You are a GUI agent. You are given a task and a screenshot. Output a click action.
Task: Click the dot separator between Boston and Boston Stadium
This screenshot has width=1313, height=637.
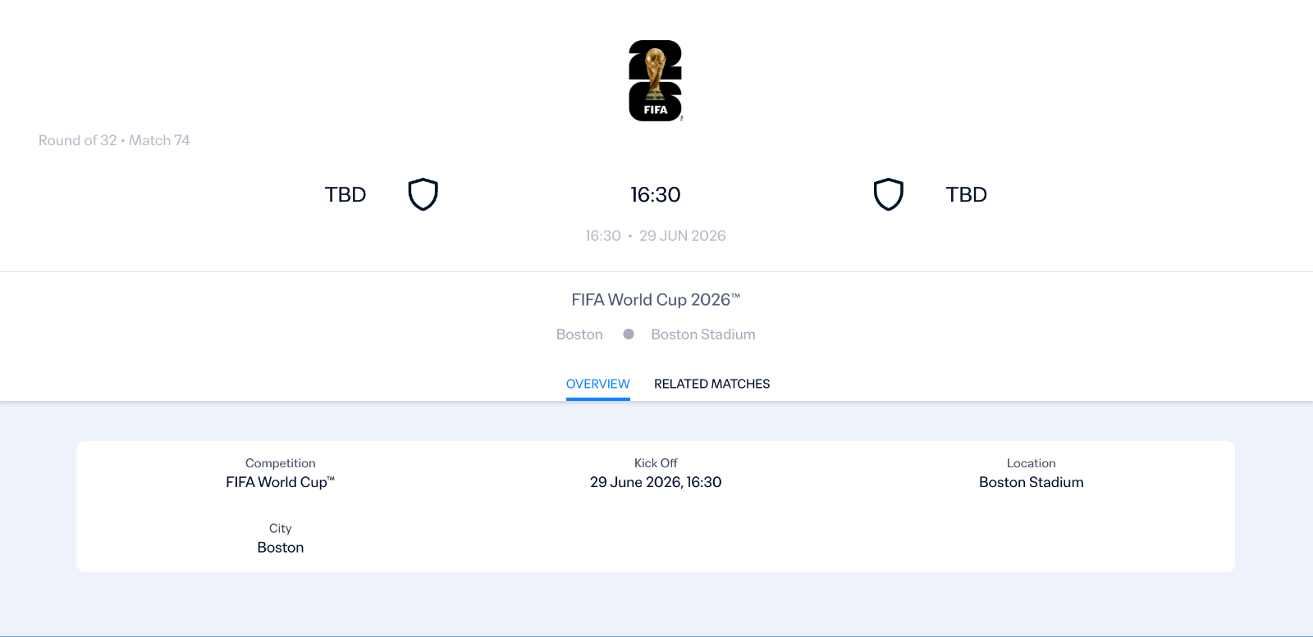pyautogui.click(x=629, y=334)
